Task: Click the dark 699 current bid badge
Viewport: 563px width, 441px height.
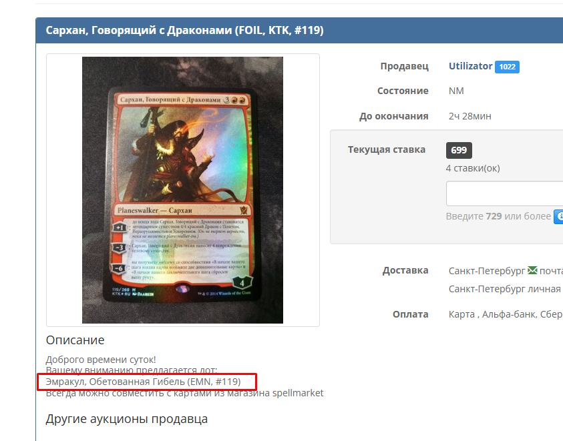Action: pos(459,150)
